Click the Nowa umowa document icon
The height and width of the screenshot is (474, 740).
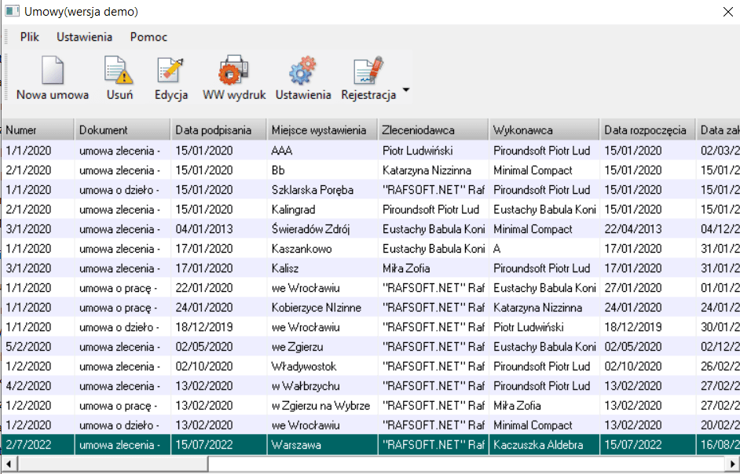[x=52, y=71]
